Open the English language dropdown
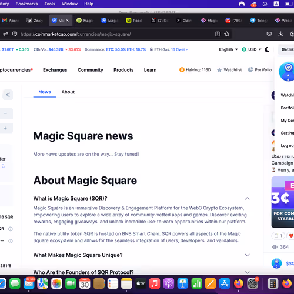This screenshot has width=294, height=294. click(x=228, y=49)
